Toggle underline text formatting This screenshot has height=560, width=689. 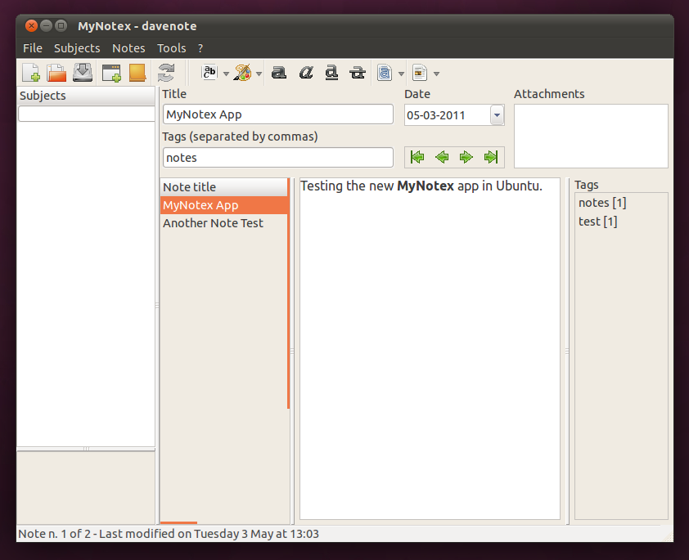pyautogui.click(x=331, y=73)
